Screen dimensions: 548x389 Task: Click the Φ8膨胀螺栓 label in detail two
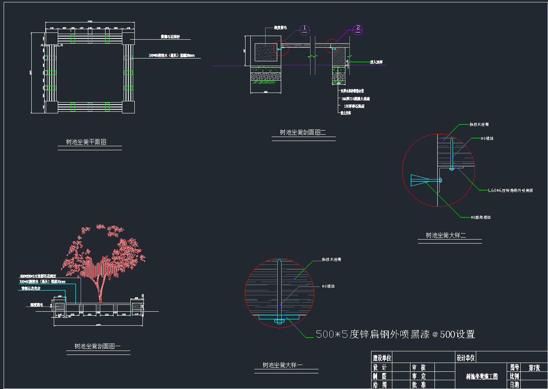(x=481, y=217)
